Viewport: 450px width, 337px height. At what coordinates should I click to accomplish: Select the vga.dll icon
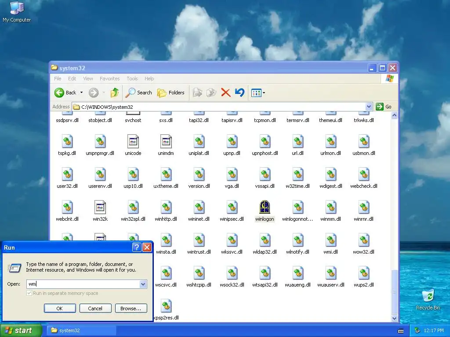[x=232, y=174]
